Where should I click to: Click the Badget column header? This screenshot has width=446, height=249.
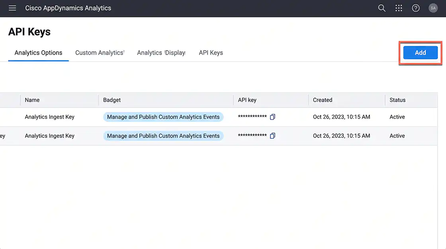pyautogui.click(x=112, y=100)
